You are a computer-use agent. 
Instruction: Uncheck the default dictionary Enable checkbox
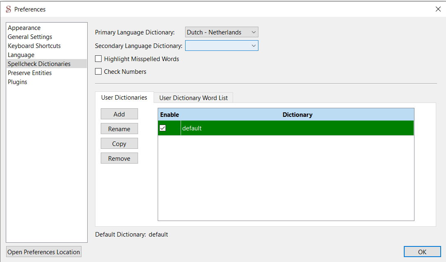click(x=163, y=128)
